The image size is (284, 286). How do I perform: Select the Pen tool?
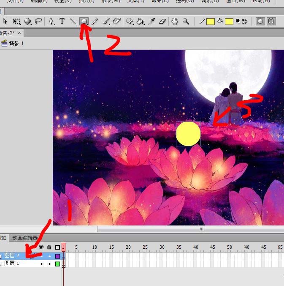[51, 21]
